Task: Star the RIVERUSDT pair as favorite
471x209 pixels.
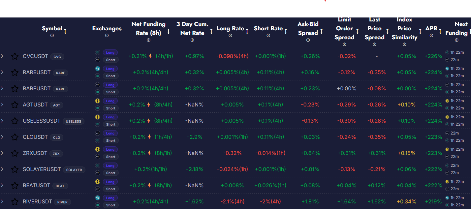Action: [x=15, y=202]
